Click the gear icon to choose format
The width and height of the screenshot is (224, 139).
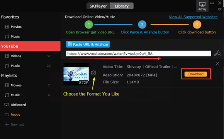coord(93,73)
